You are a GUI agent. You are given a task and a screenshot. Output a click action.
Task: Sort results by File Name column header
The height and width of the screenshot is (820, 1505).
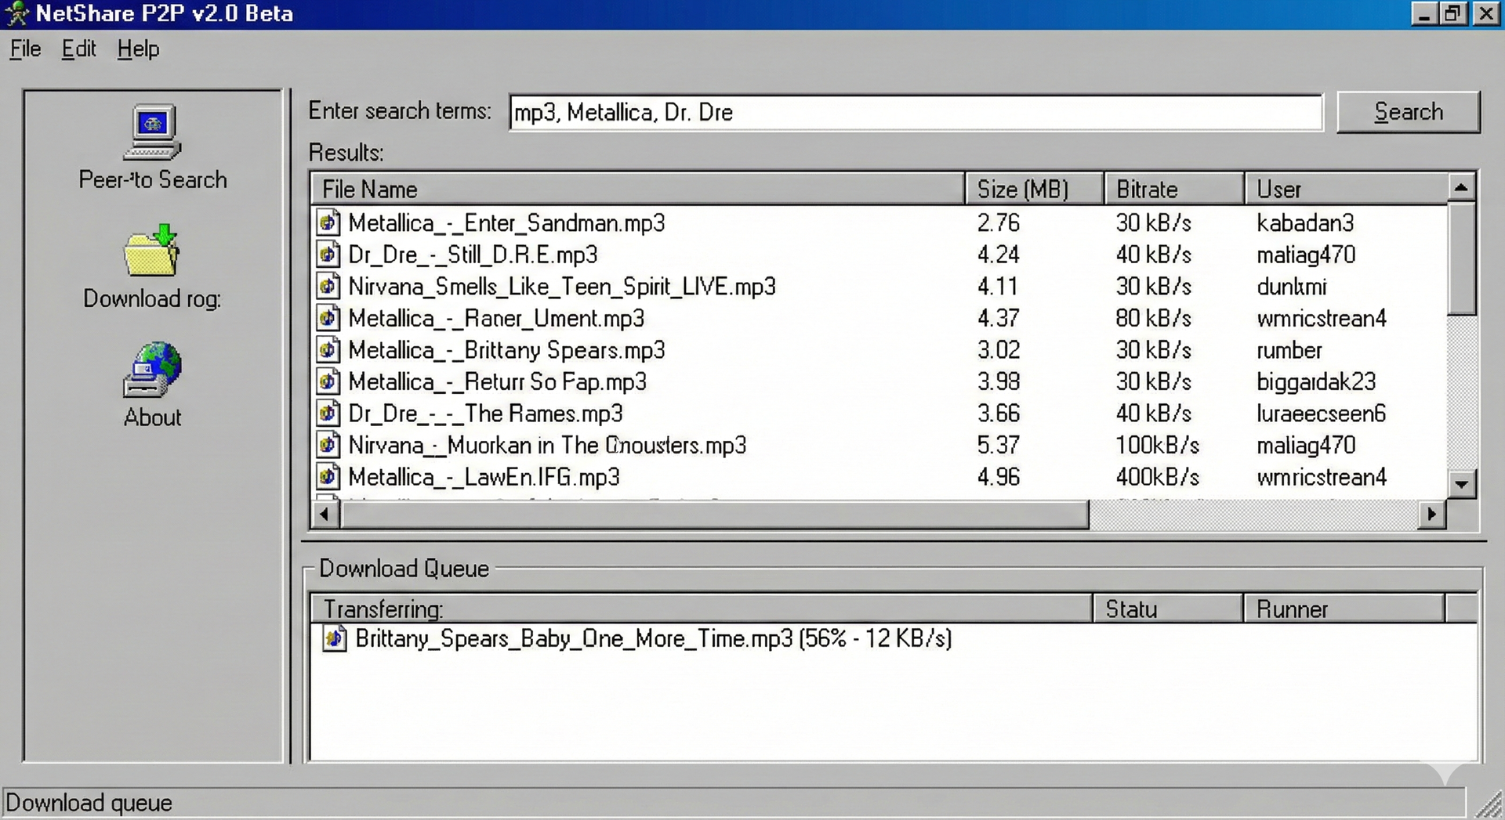[638, 189]
